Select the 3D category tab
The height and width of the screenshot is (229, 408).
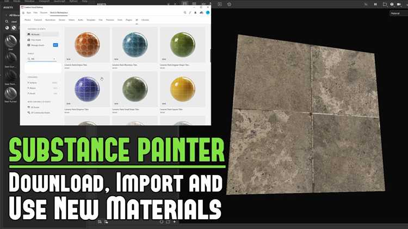pos(137,20)
